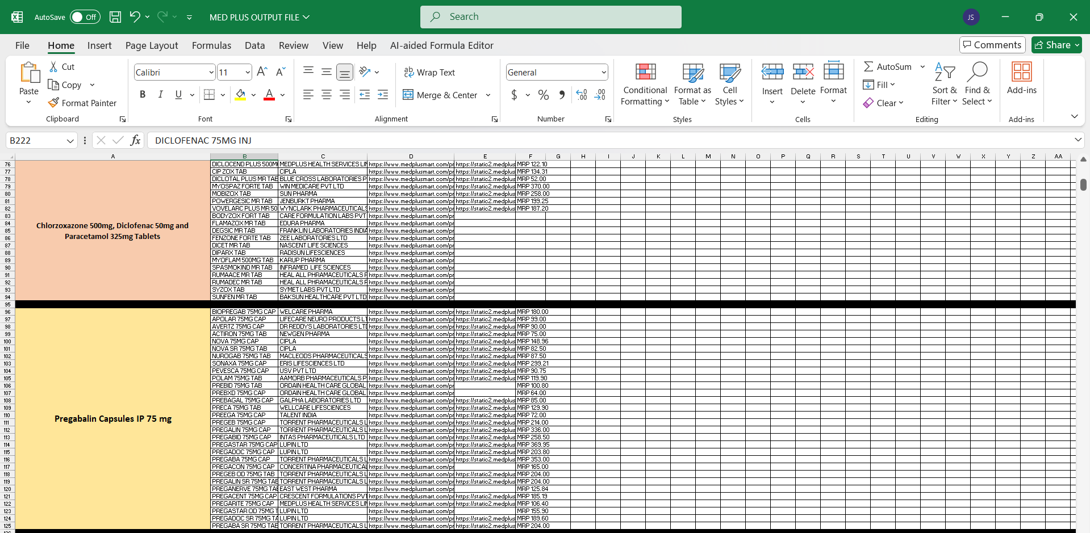This screenshot has height=533, width=1090.
Task: Click the Decrease Indent icon
Action: (x=365, y=95)
